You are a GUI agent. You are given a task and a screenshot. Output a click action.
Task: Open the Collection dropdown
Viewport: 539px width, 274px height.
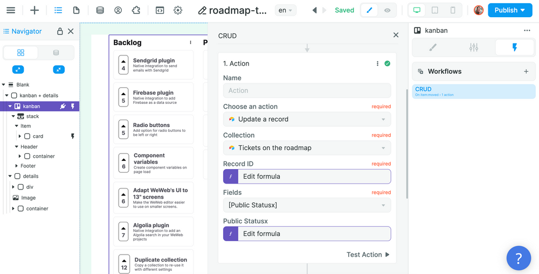[307, 147]
